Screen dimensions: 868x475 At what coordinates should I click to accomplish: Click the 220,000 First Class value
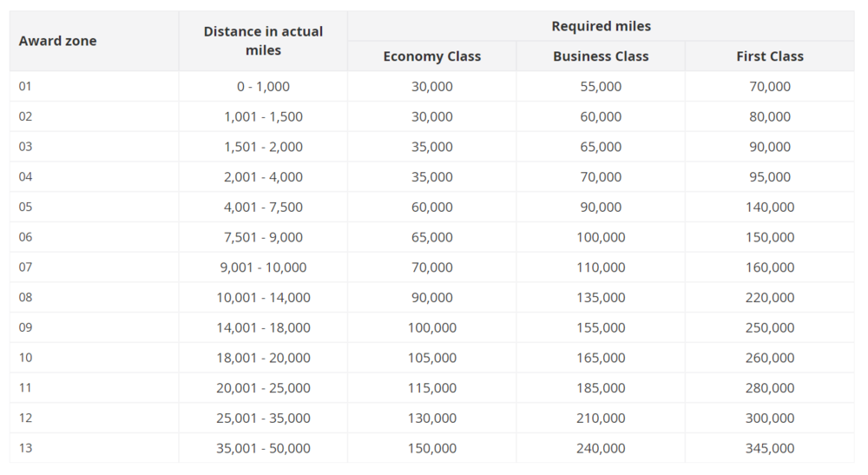pyautogui.click(x=769, y=297)
